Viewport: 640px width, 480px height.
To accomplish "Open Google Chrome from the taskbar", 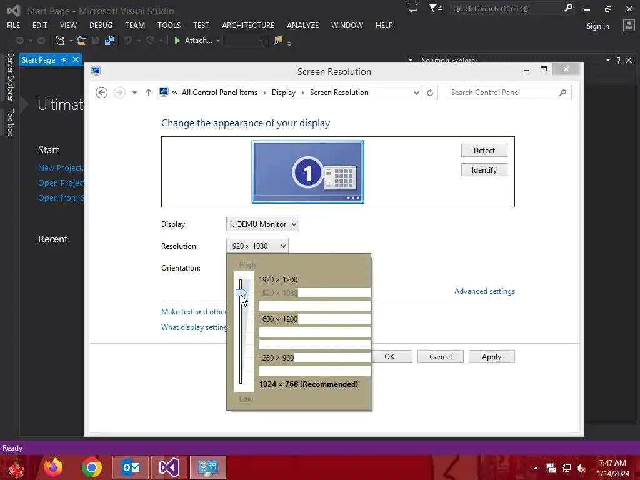I will (x=91, y=467).
